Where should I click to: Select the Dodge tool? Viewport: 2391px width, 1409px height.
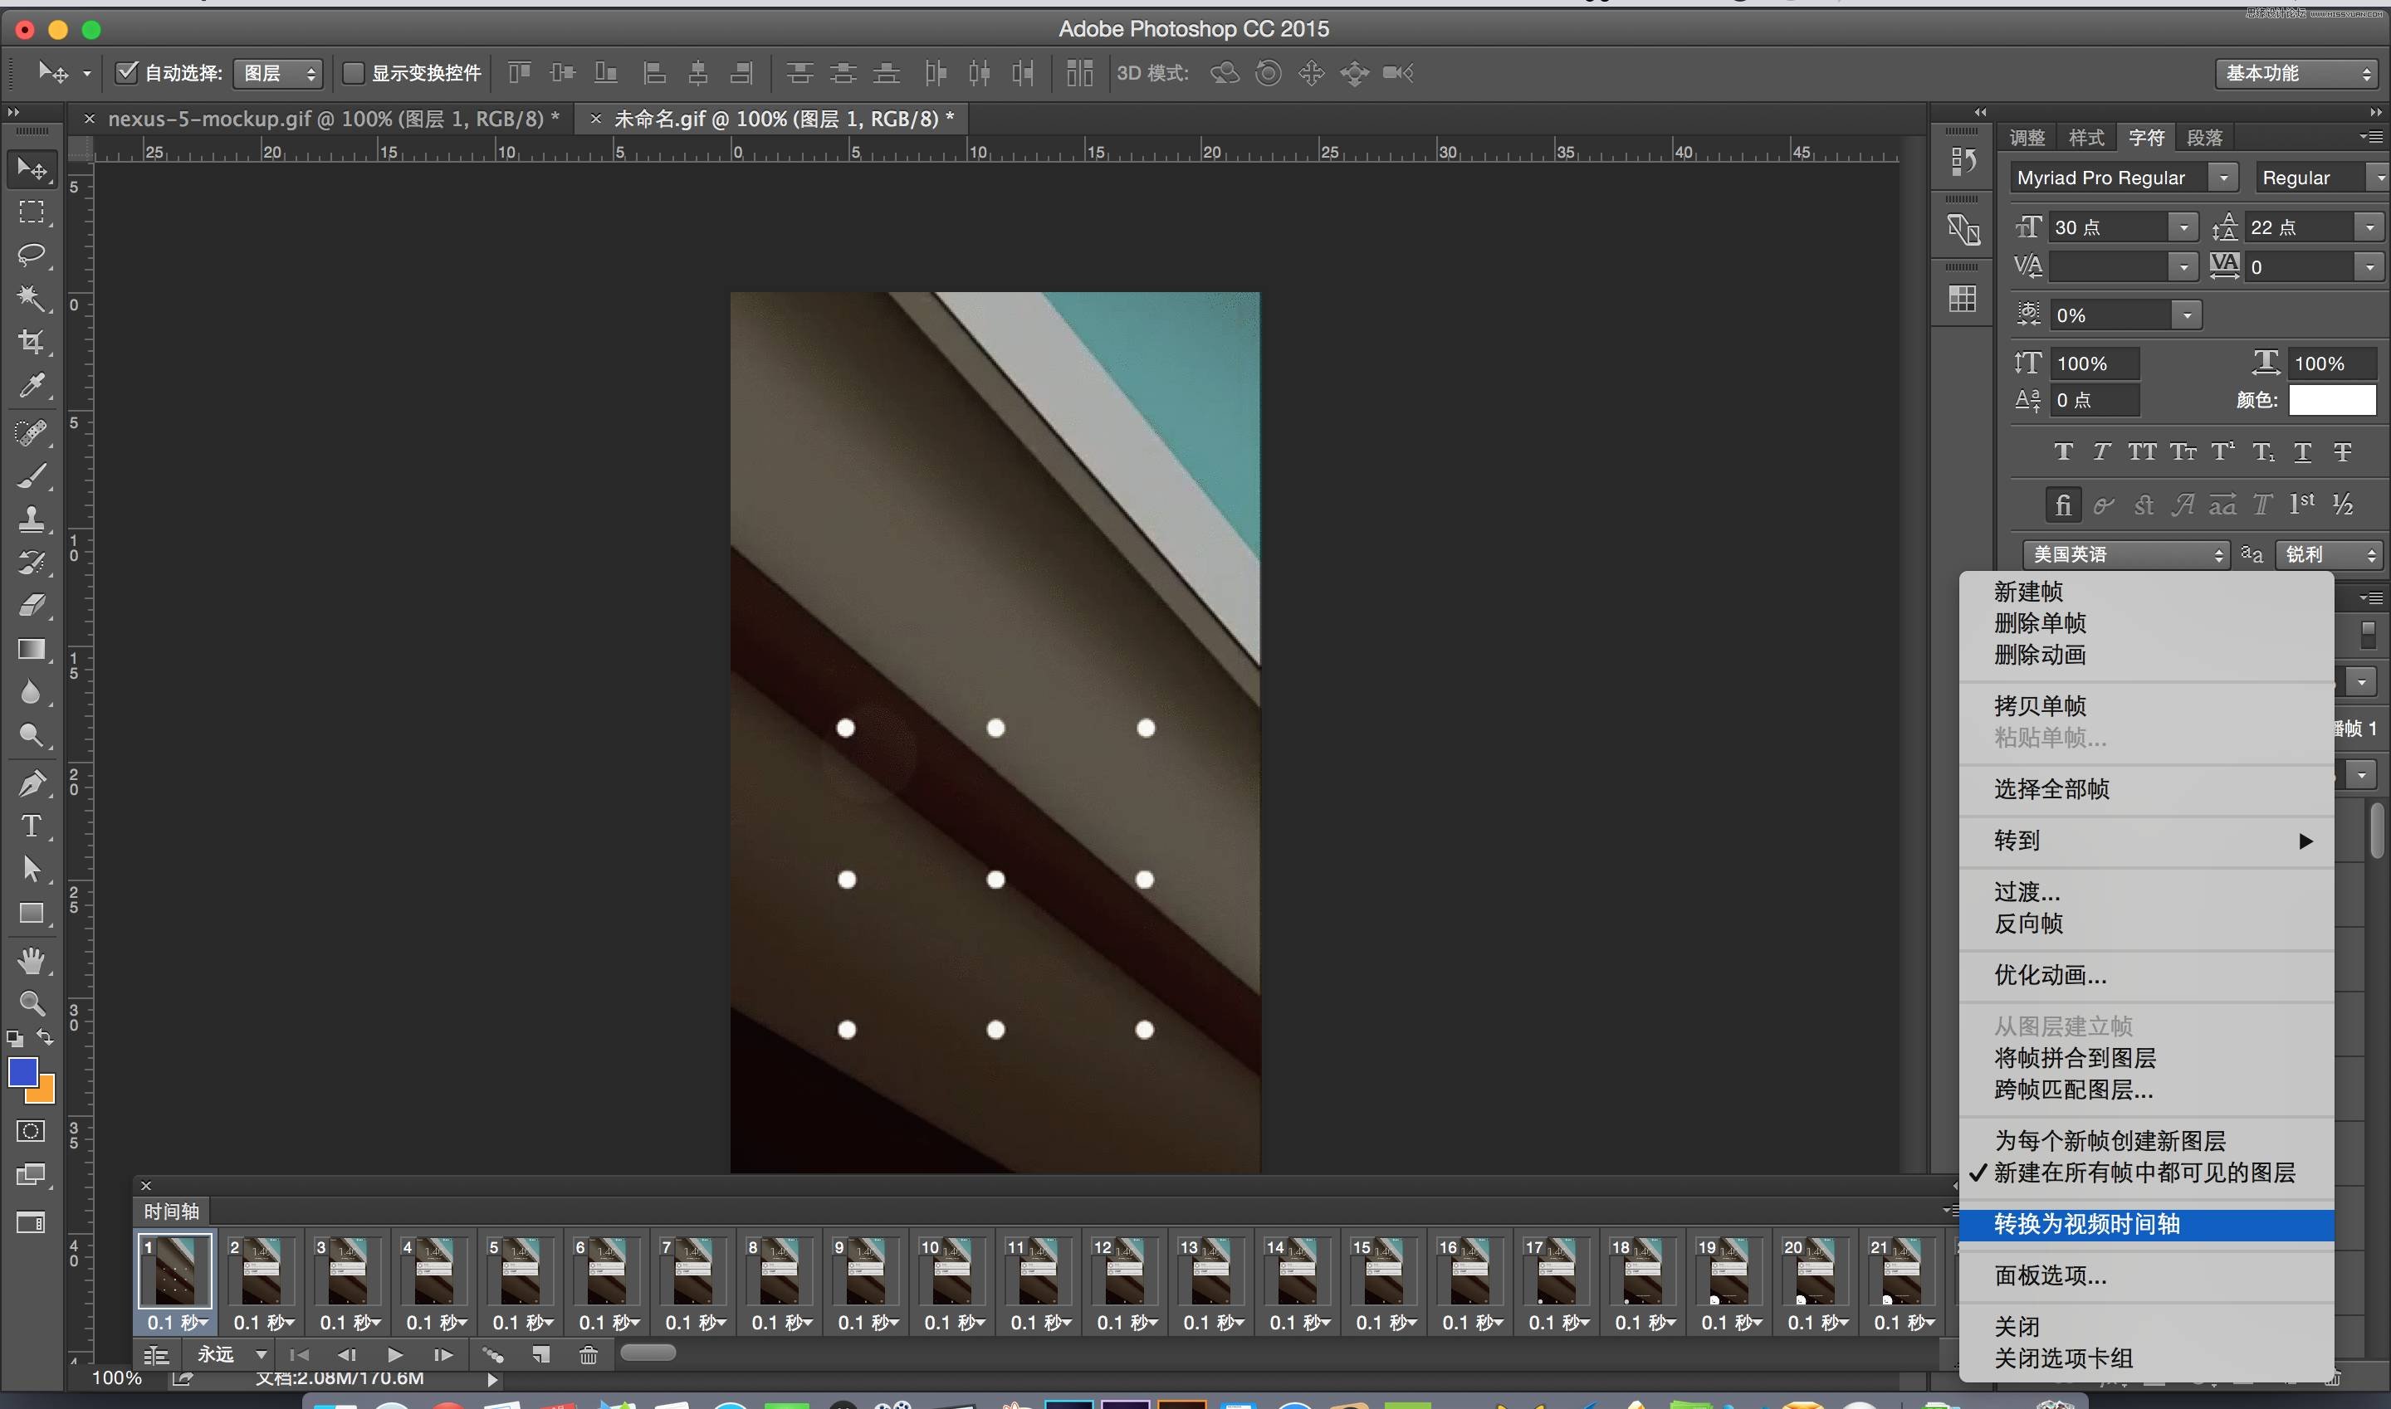pos(32,735)
